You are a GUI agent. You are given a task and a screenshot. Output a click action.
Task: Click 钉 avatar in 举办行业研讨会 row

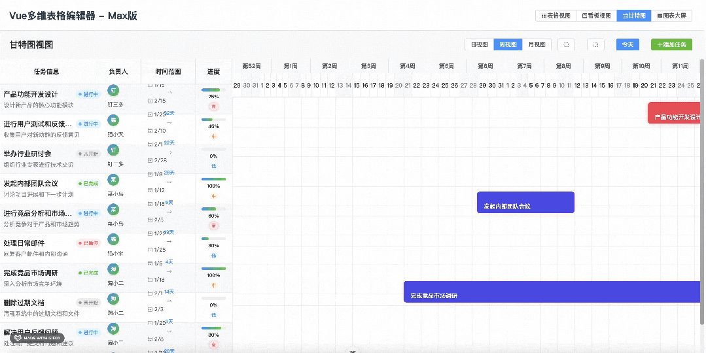(x=113, y=150)
